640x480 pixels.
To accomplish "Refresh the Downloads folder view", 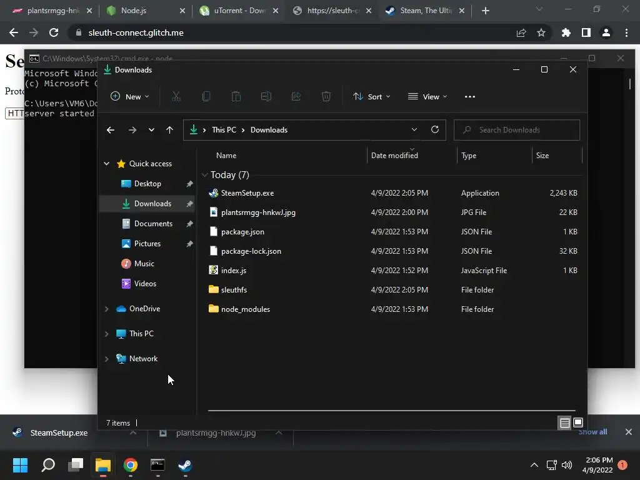I will coord(435,129).
